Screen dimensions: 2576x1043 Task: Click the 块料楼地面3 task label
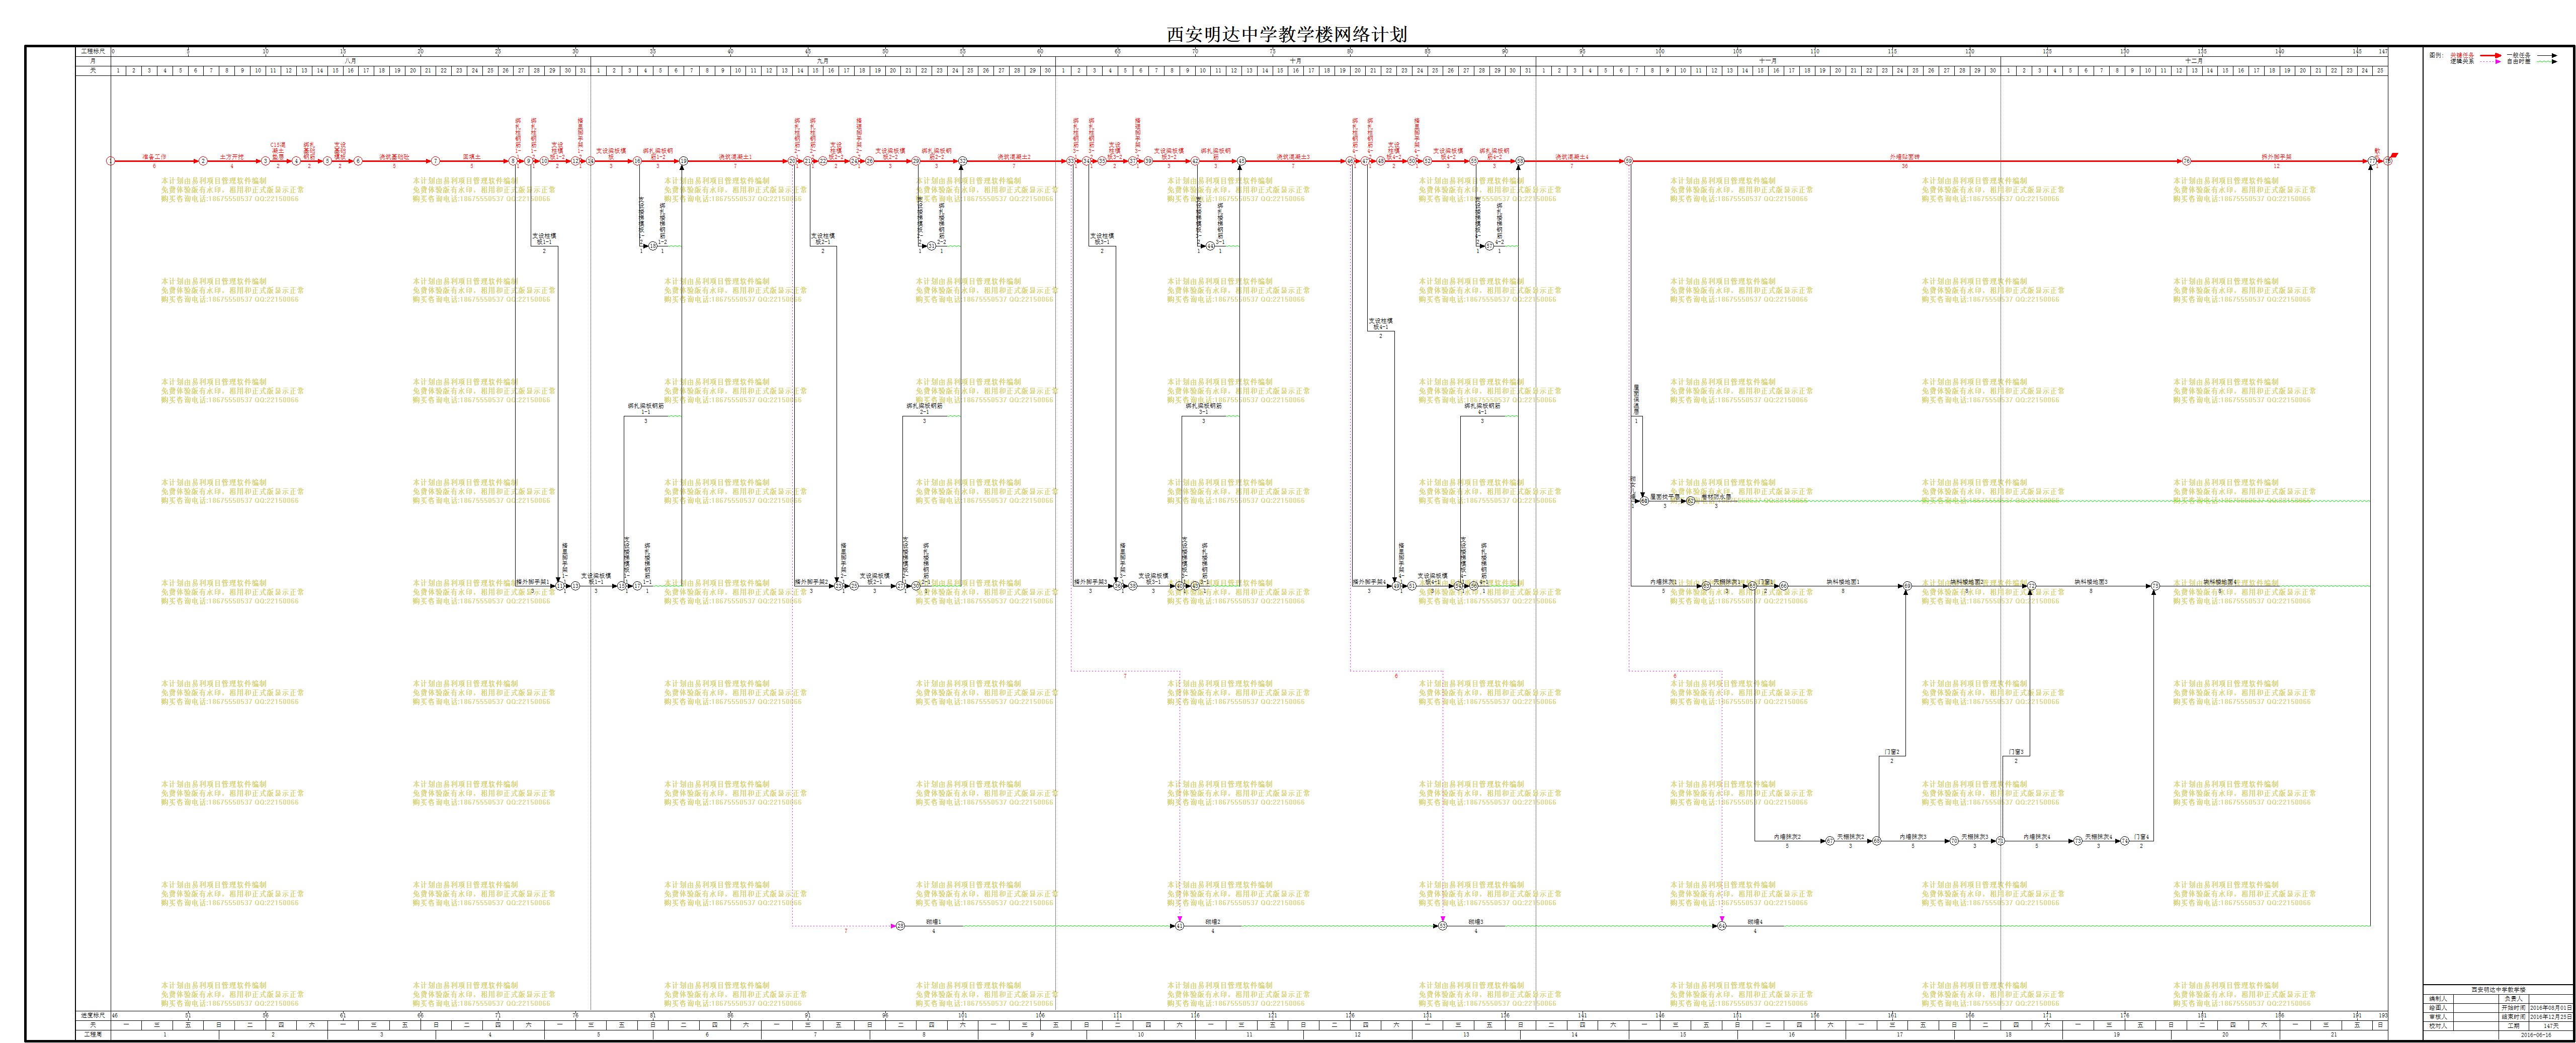pos(2091,582)
